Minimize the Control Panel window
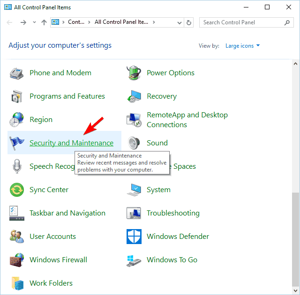300x295 pixels. pos(246,7)
